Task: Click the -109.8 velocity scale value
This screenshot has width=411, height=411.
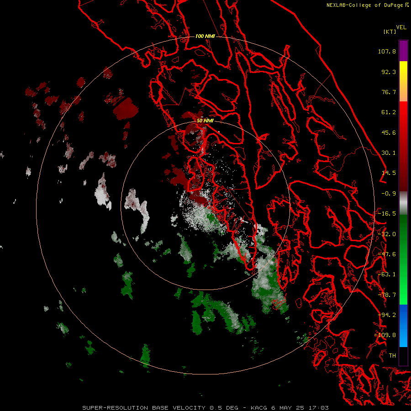Action: pos(385,335)
